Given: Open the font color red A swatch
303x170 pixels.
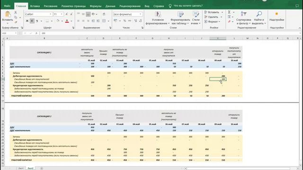Looking at the screenshot, I should click(x=67, y=21).
